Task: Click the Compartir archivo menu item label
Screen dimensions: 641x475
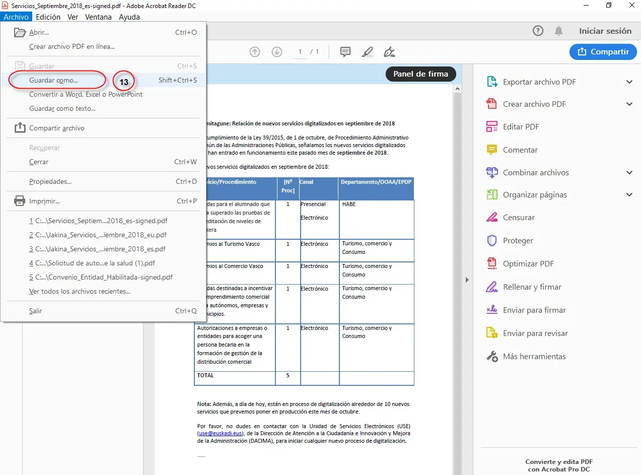Action: coord(57,128)
